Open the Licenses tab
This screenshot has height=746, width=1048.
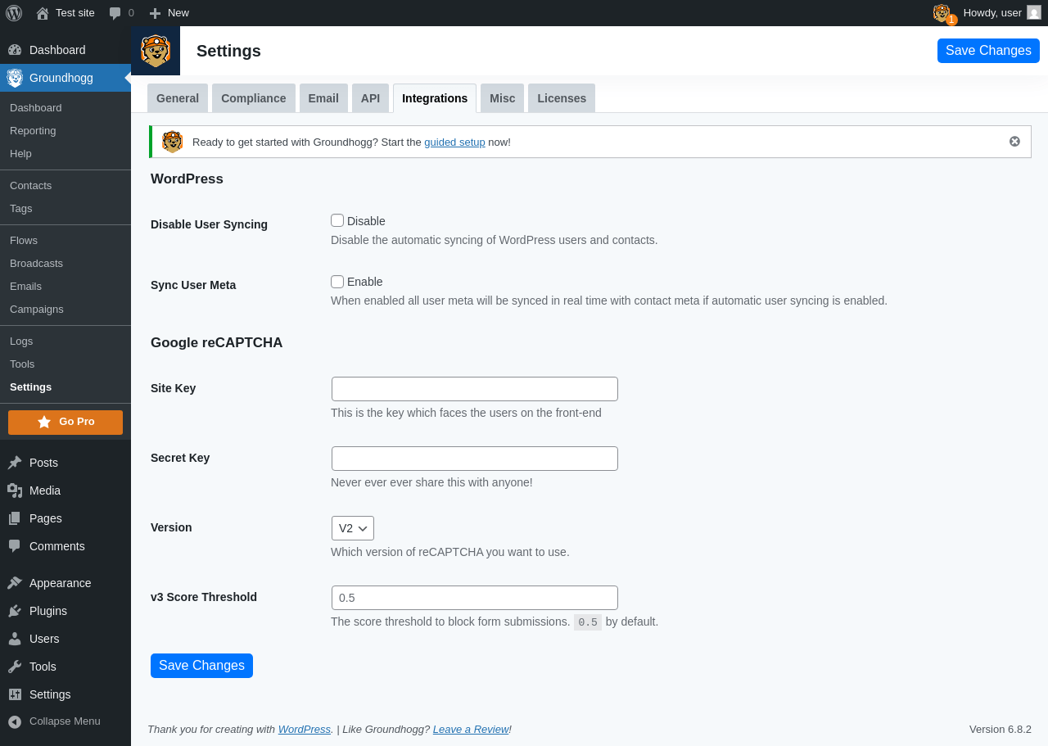click(562, 98)
